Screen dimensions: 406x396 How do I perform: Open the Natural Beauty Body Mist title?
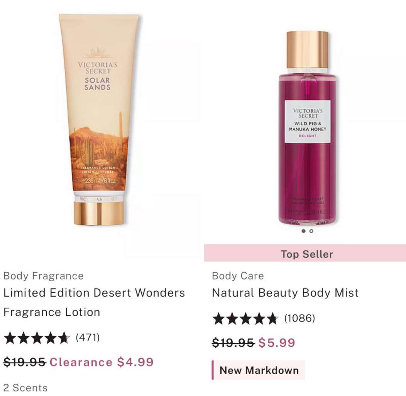pyautogui.click(x=285, y=293)
